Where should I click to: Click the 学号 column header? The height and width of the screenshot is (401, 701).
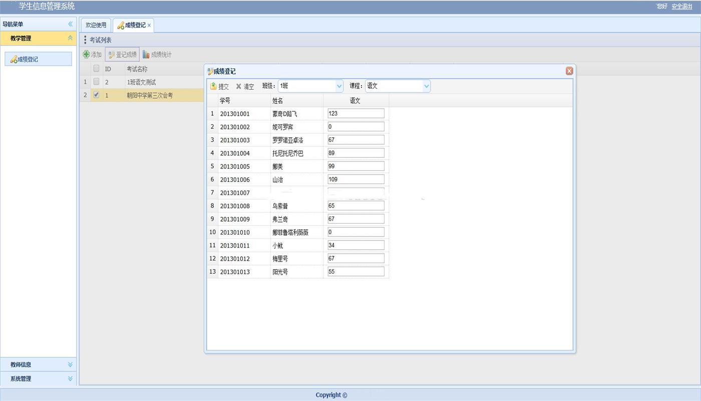coord(244,101)
